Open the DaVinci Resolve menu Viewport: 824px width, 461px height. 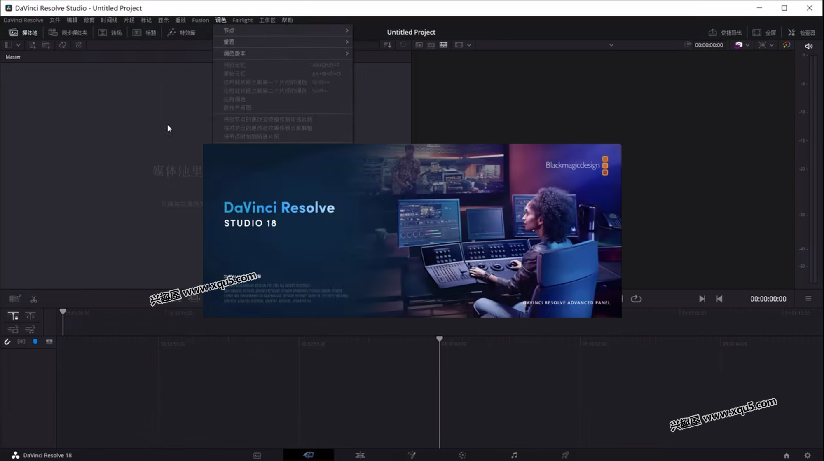(x=23, y=20)
